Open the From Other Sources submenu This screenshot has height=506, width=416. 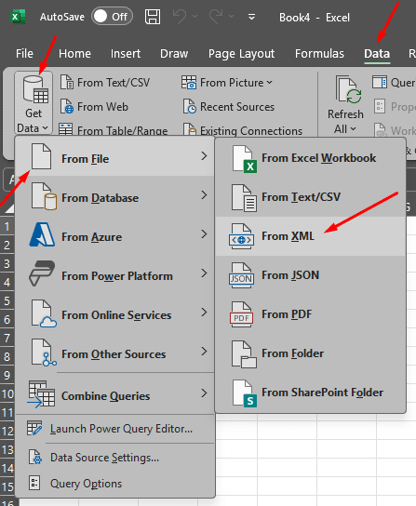[114, 353]
